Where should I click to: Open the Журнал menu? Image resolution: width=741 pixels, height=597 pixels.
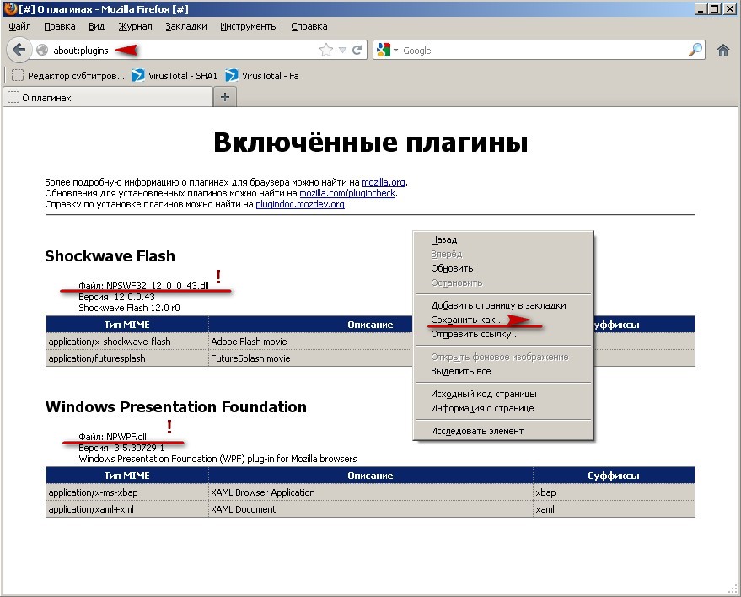point(135,26)
